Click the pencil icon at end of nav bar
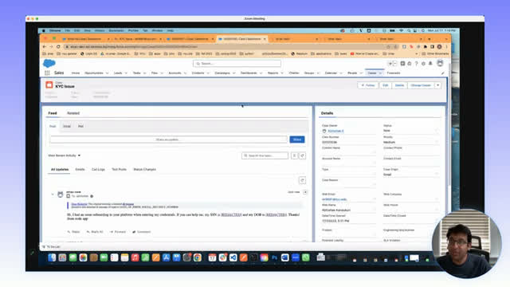Viewport: 510px width, 287px height. pos(442,73)
